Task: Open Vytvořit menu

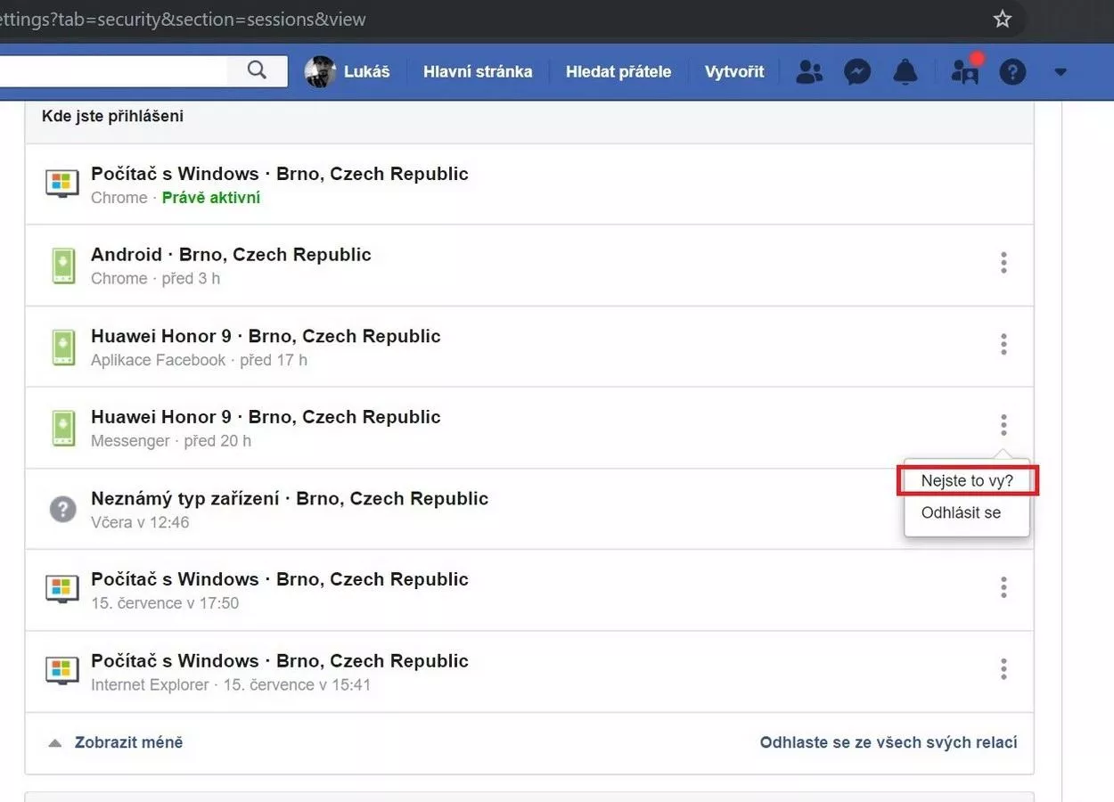Action: coord(734,71)
